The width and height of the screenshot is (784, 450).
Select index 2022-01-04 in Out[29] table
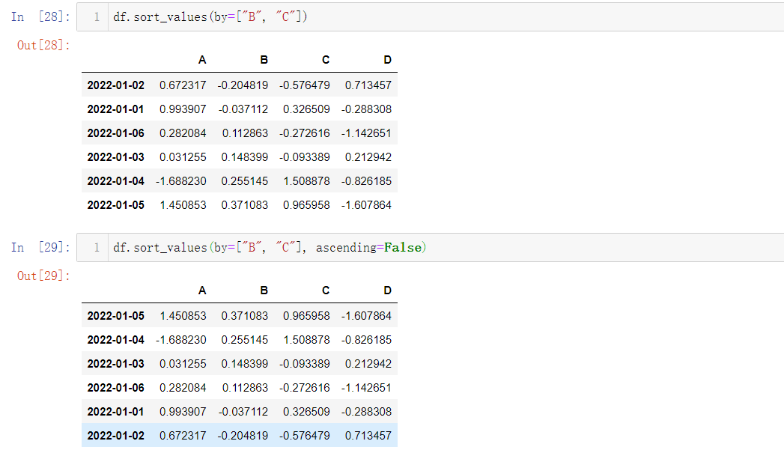115,340
